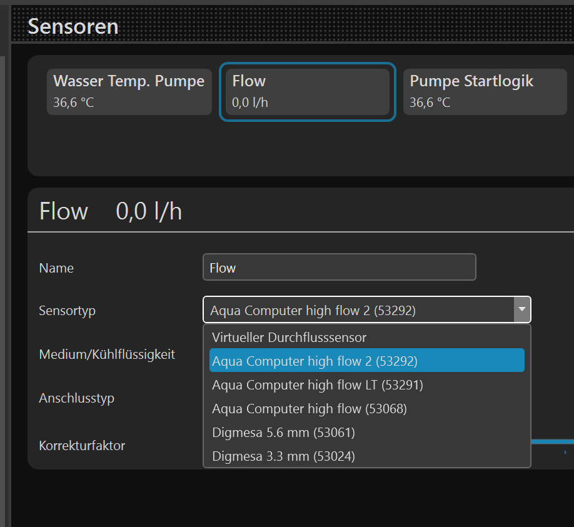
Task: Click the Korrekturfaktor label
Action: coord(82,446)
